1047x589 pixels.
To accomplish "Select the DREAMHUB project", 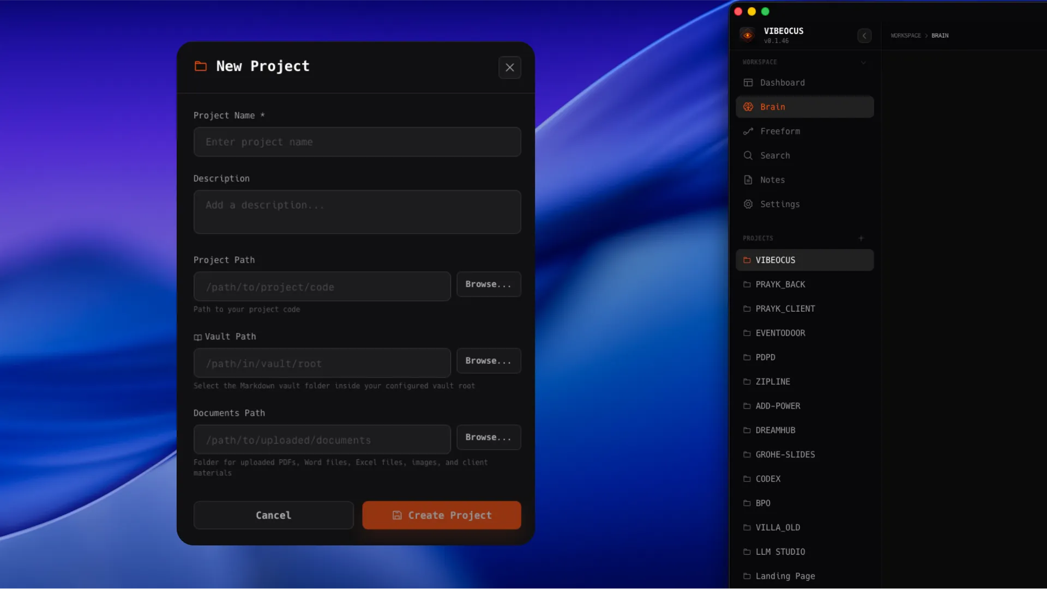I will coord(804,430).
